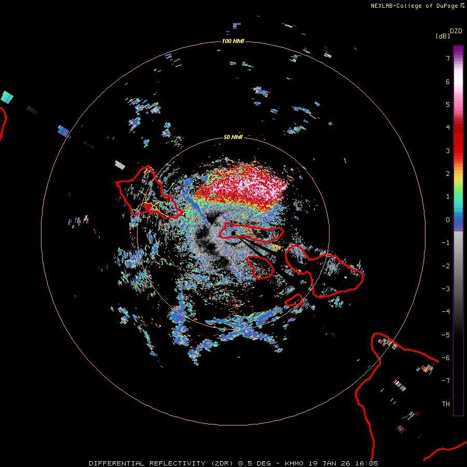Click the -3 value on the dB scale

pyautogui.click(x=446, y=289)
